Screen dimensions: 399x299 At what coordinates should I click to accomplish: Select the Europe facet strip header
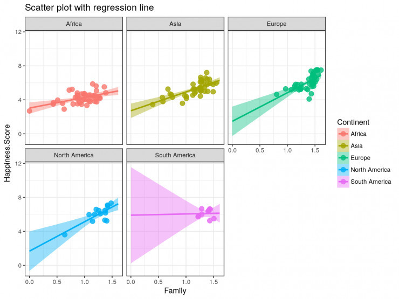(x=277, y=24)
